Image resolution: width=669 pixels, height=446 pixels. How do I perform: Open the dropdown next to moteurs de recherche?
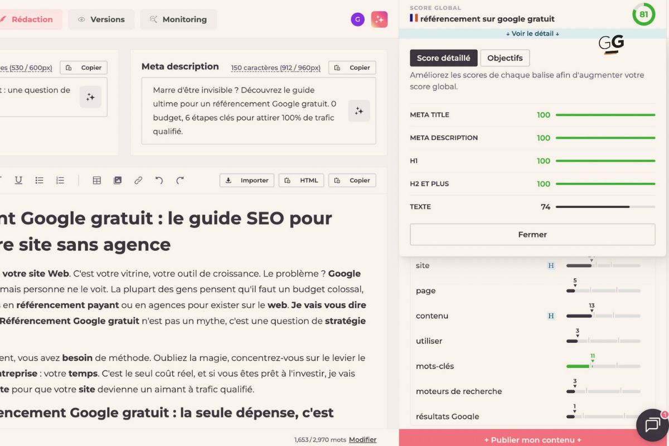(576, 386)
